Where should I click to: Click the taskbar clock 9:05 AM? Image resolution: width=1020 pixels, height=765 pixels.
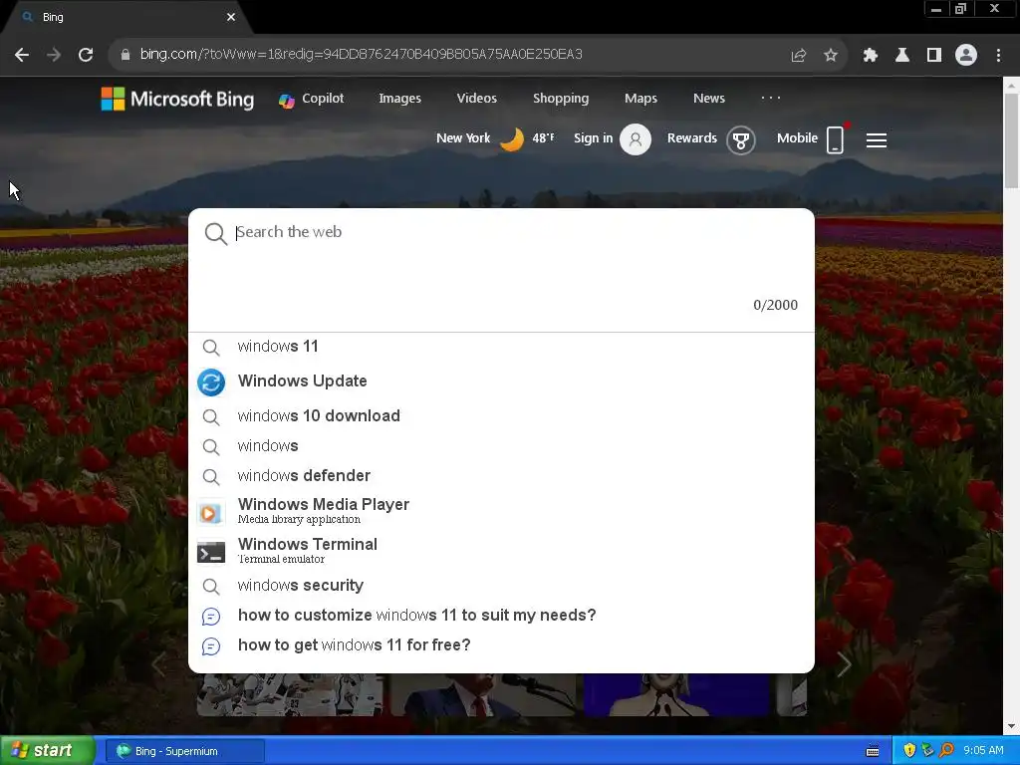point(983,751)
